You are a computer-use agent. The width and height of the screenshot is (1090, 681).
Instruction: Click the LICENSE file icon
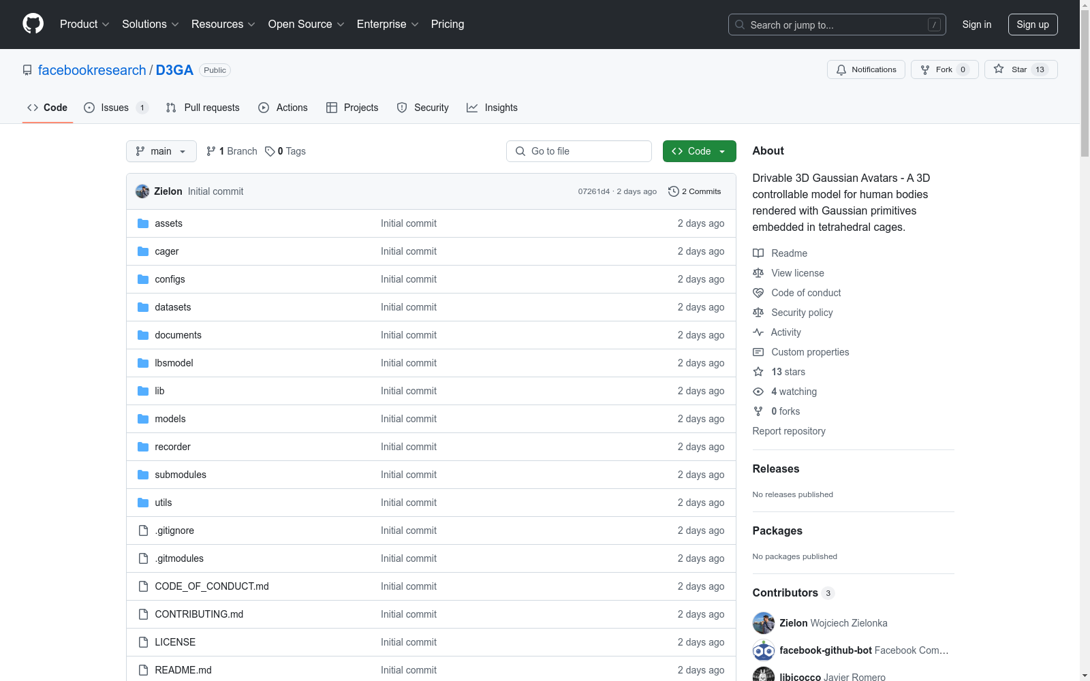[143, 642]
